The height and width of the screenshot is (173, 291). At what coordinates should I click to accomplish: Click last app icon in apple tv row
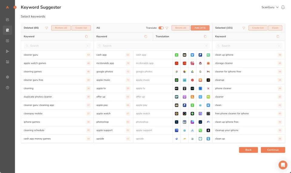208,88
